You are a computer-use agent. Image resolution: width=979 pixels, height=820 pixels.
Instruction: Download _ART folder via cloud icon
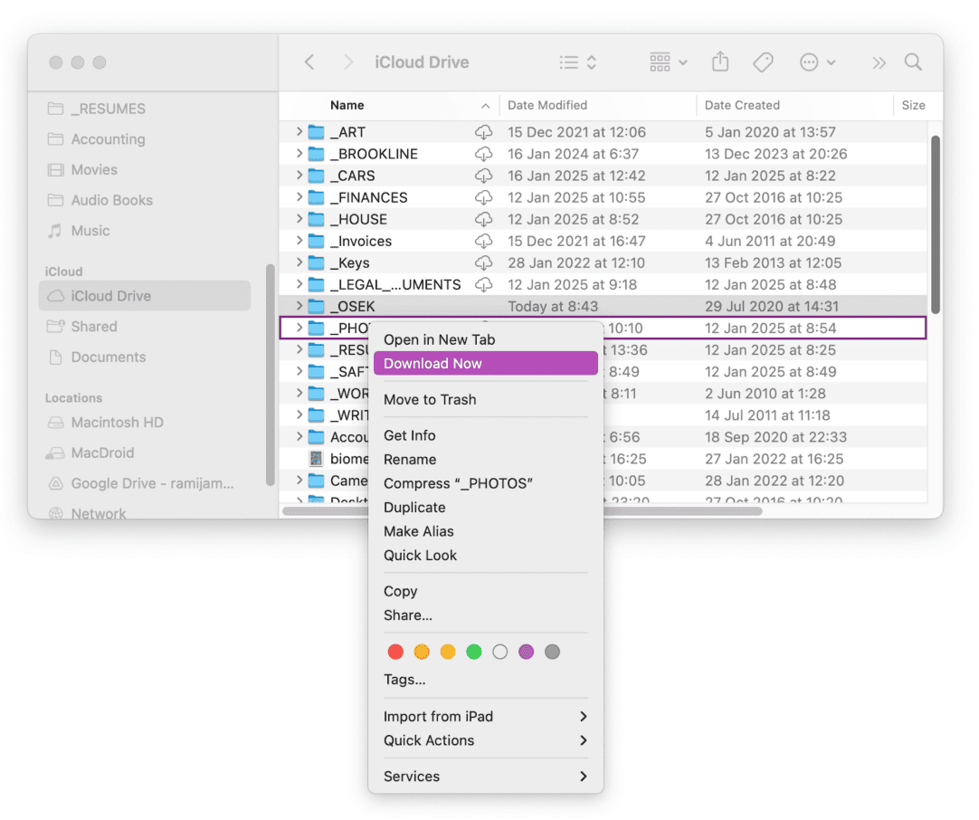point(483,132)
